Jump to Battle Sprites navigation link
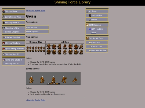The width and height of the screenshot is (145, 108). click(x=32, y=31)
